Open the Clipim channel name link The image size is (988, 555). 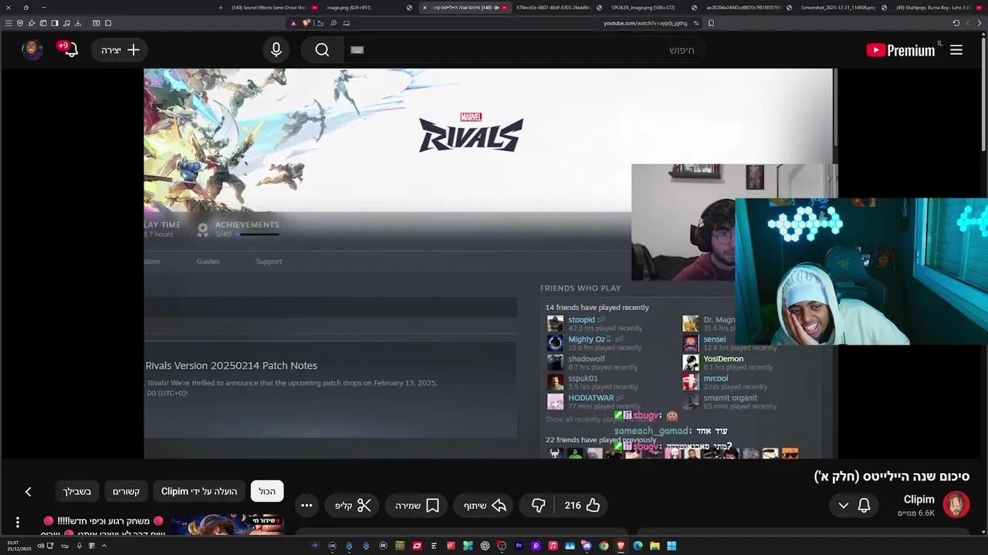point(919,499)
